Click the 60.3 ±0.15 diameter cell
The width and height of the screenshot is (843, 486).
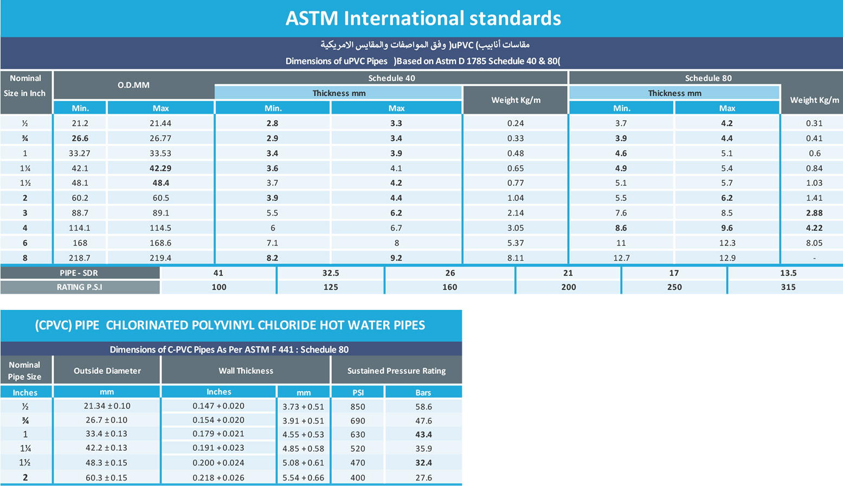pyautogui.click(x=107, y=477)
